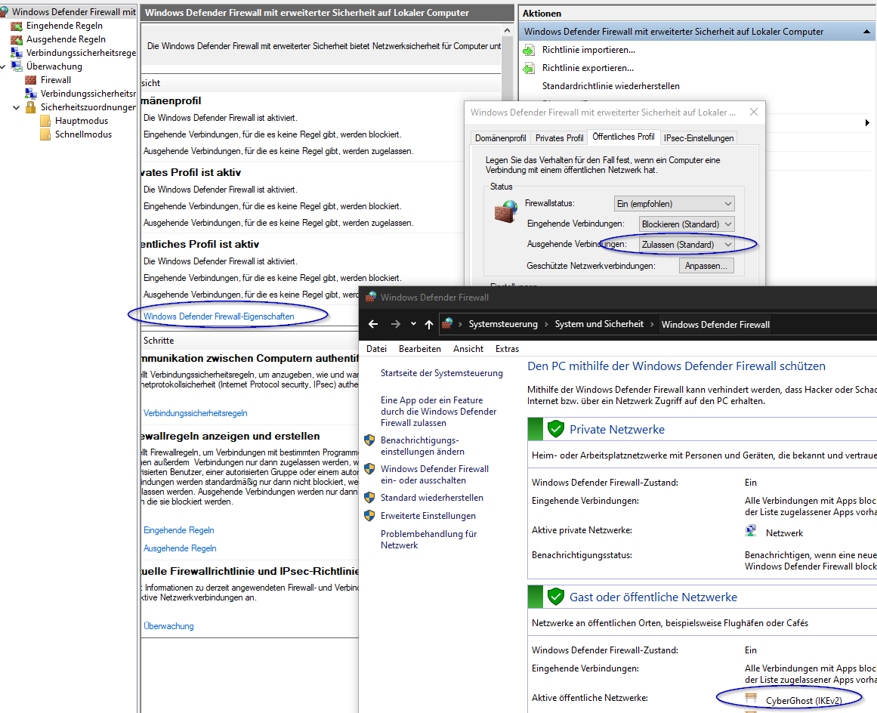Choose Richtlinie importieren action
Image resolution: width=877 pixels, height=713 pixels.
(588, 50)
